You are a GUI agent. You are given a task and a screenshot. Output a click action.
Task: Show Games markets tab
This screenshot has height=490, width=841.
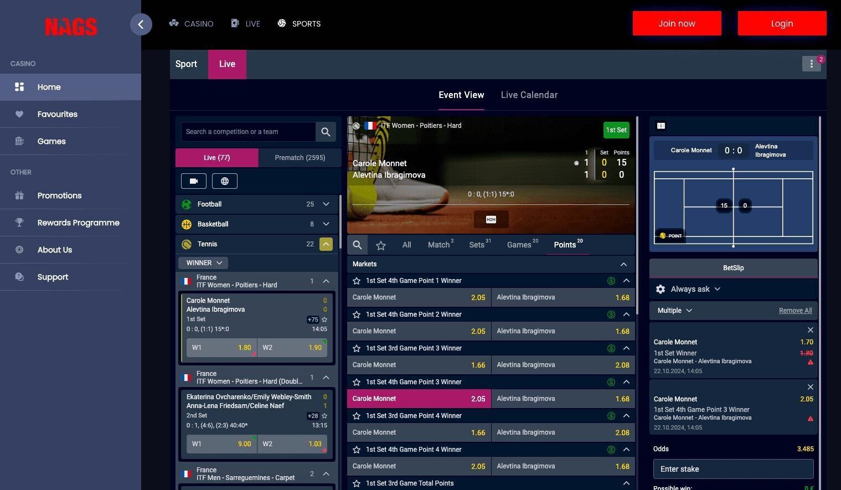(x=522, y=245)
